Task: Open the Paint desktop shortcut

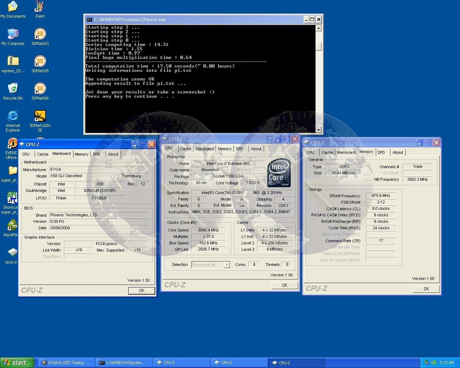Action: pos(40,10)
